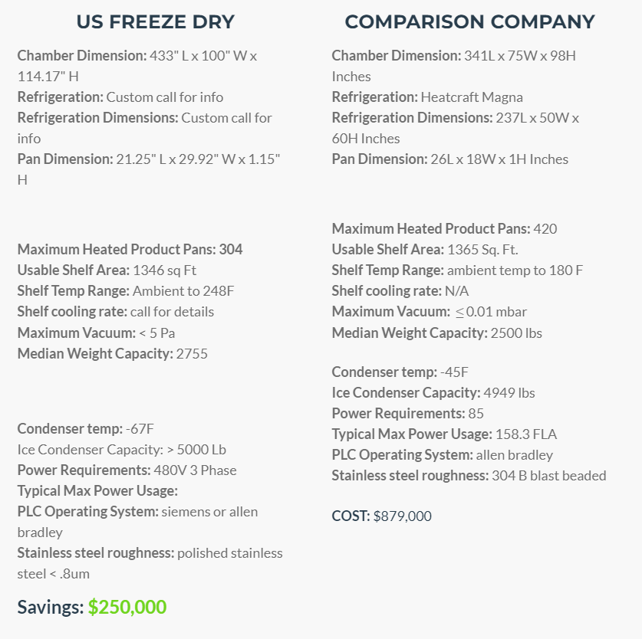This screenshot has height=639, width=642.
Task: Click the Savings label
Action: click(51, 607)
